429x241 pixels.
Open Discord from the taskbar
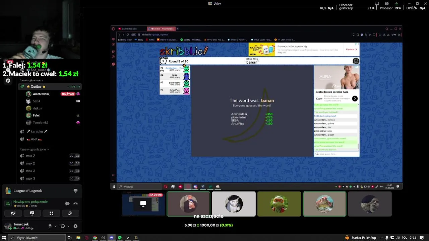click(x=112, y=238)
